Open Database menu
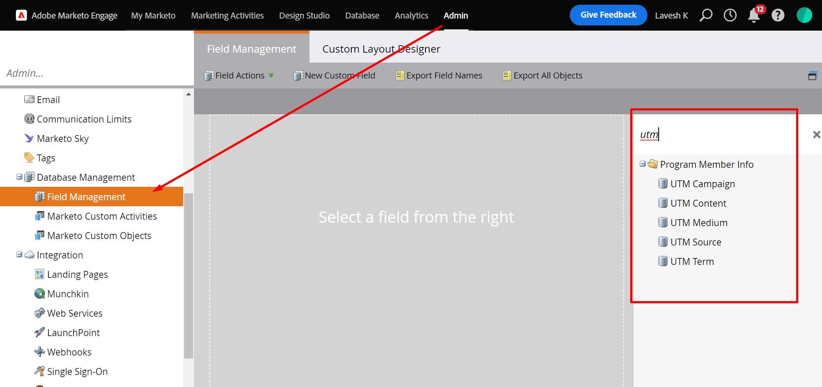 point(362,16)
